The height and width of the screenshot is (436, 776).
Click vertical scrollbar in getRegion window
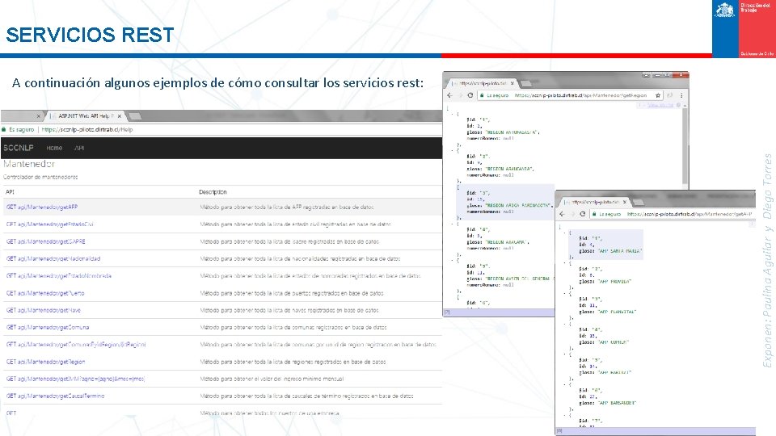click(685, 146)
